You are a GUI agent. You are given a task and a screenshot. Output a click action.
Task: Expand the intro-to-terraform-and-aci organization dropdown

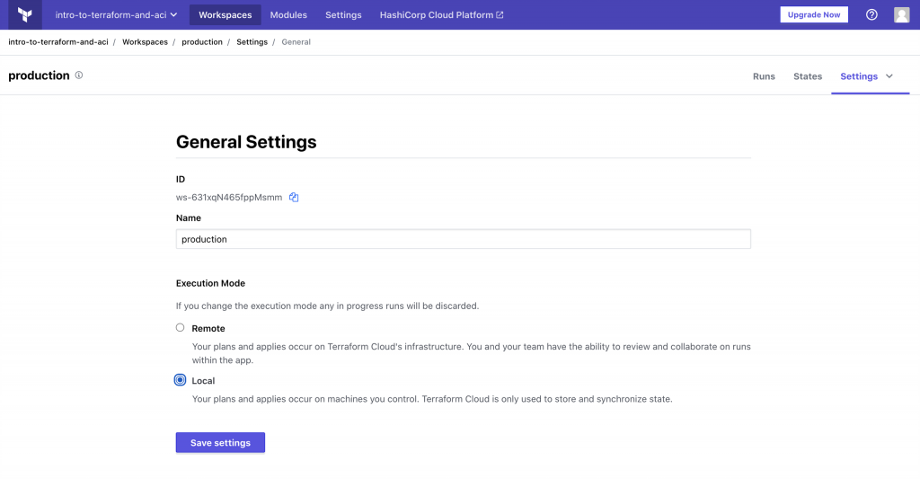(x=116, y=15)
